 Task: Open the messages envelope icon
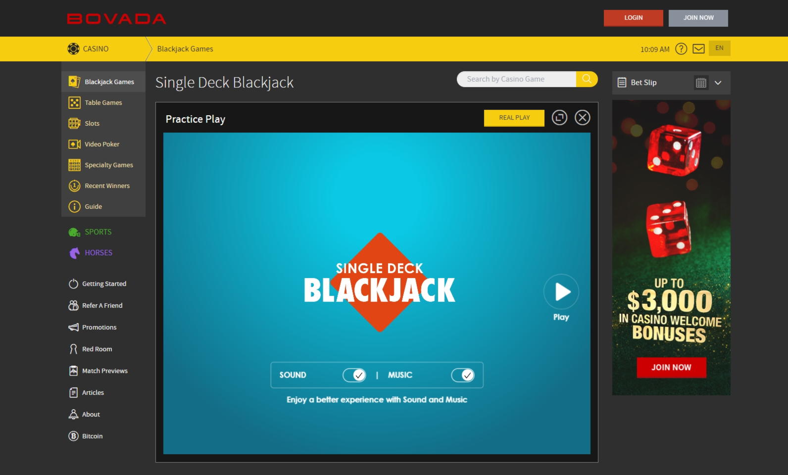pyautogui.click(x=698, y=48)
